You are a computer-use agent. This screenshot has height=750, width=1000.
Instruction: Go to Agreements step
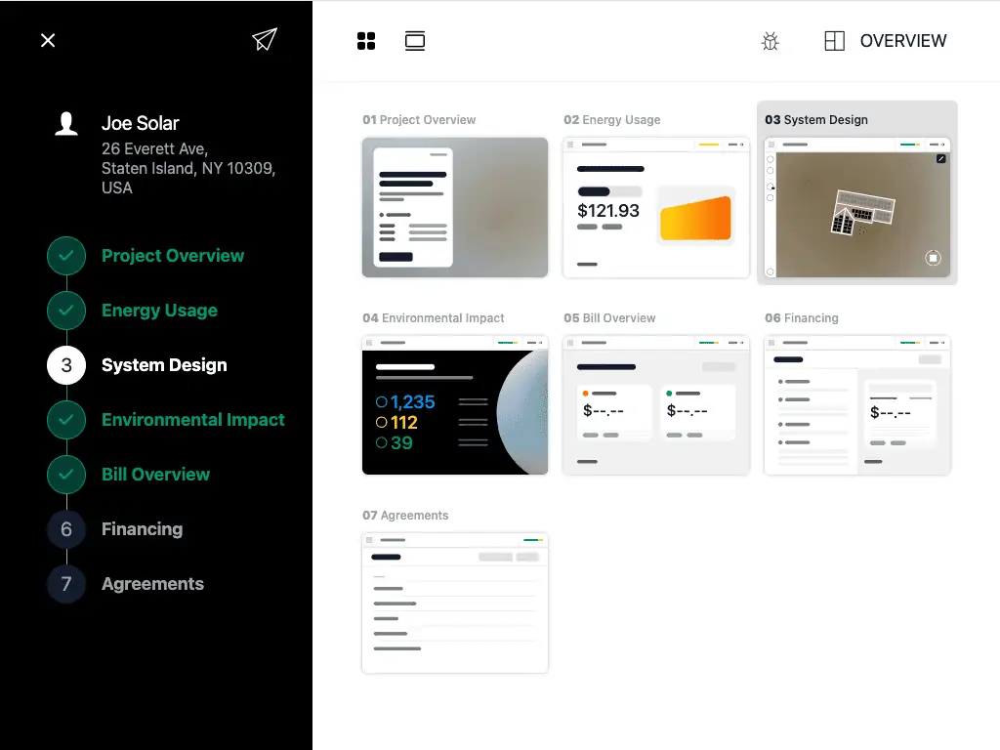pos(152,584)
